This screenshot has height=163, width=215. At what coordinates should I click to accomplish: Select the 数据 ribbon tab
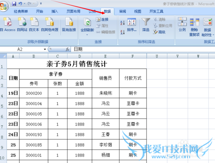pos(107,11)
